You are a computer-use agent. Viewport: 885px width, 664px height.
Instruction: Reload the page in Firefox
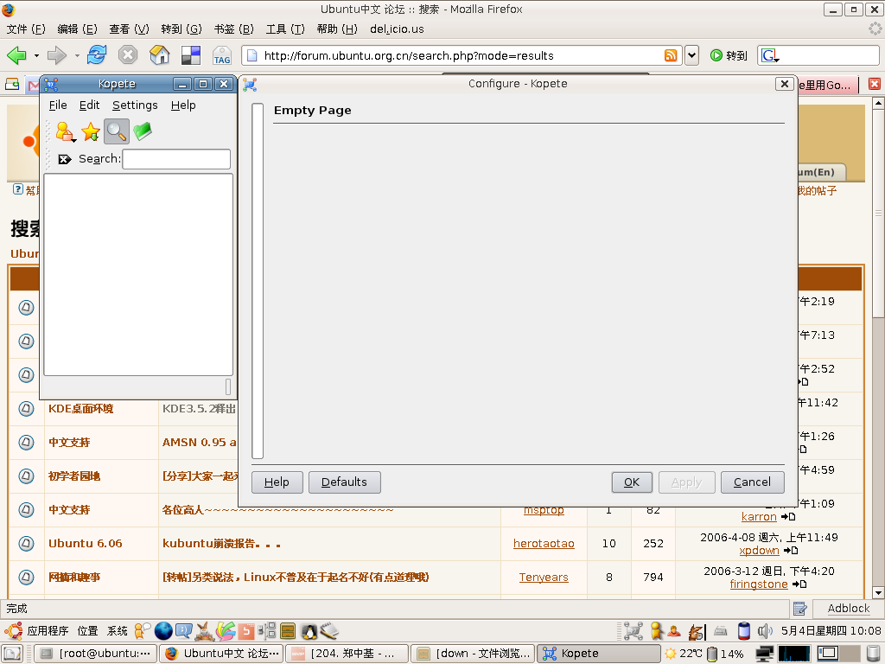coord(97,55)
